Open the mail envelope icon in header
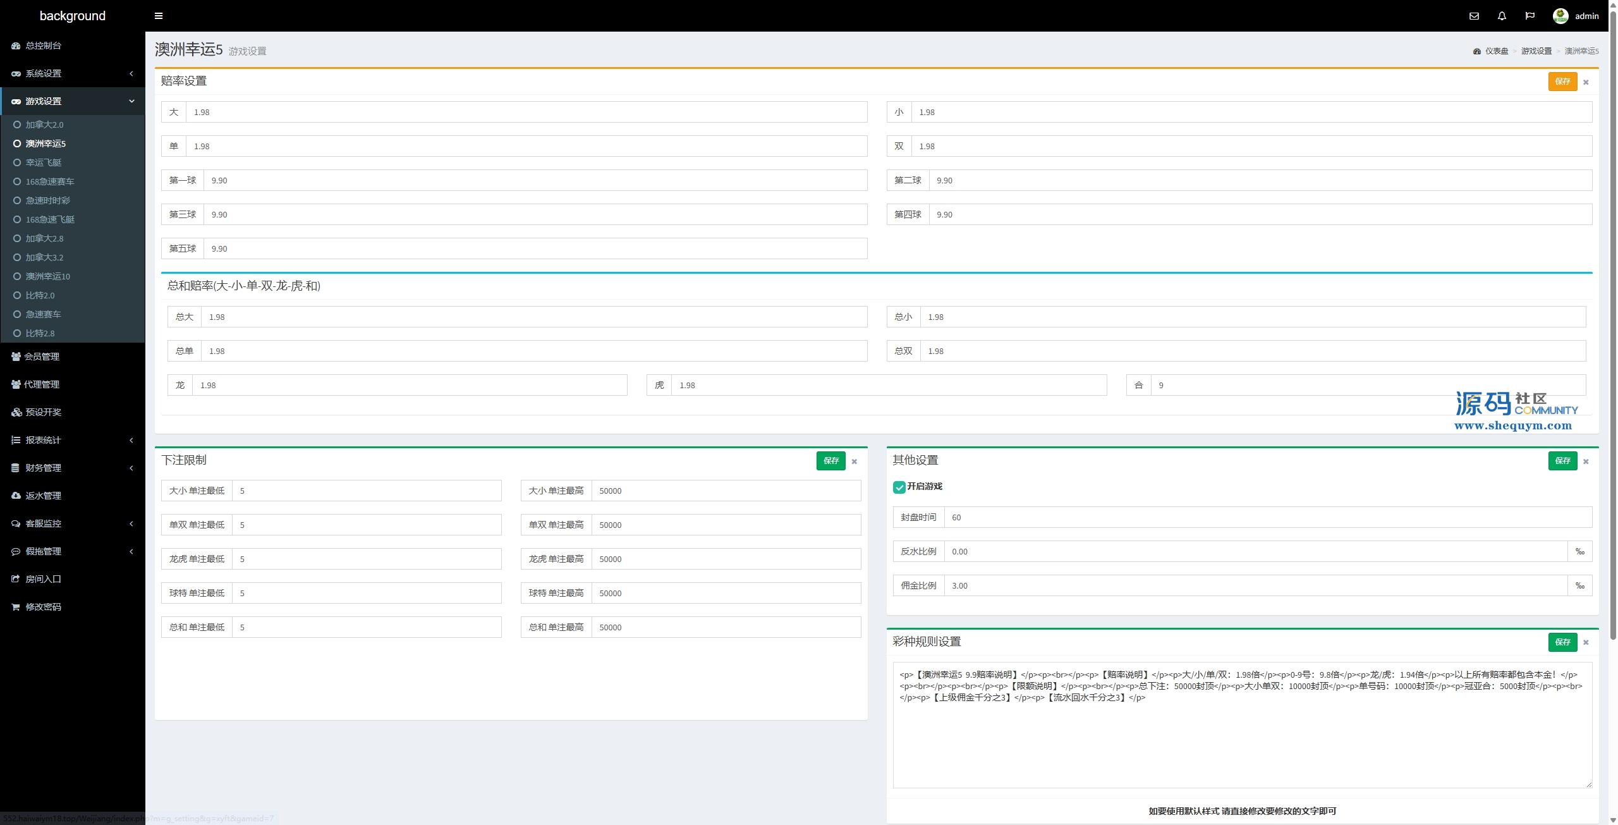The image size is (1618, 825). [1474, 16]
